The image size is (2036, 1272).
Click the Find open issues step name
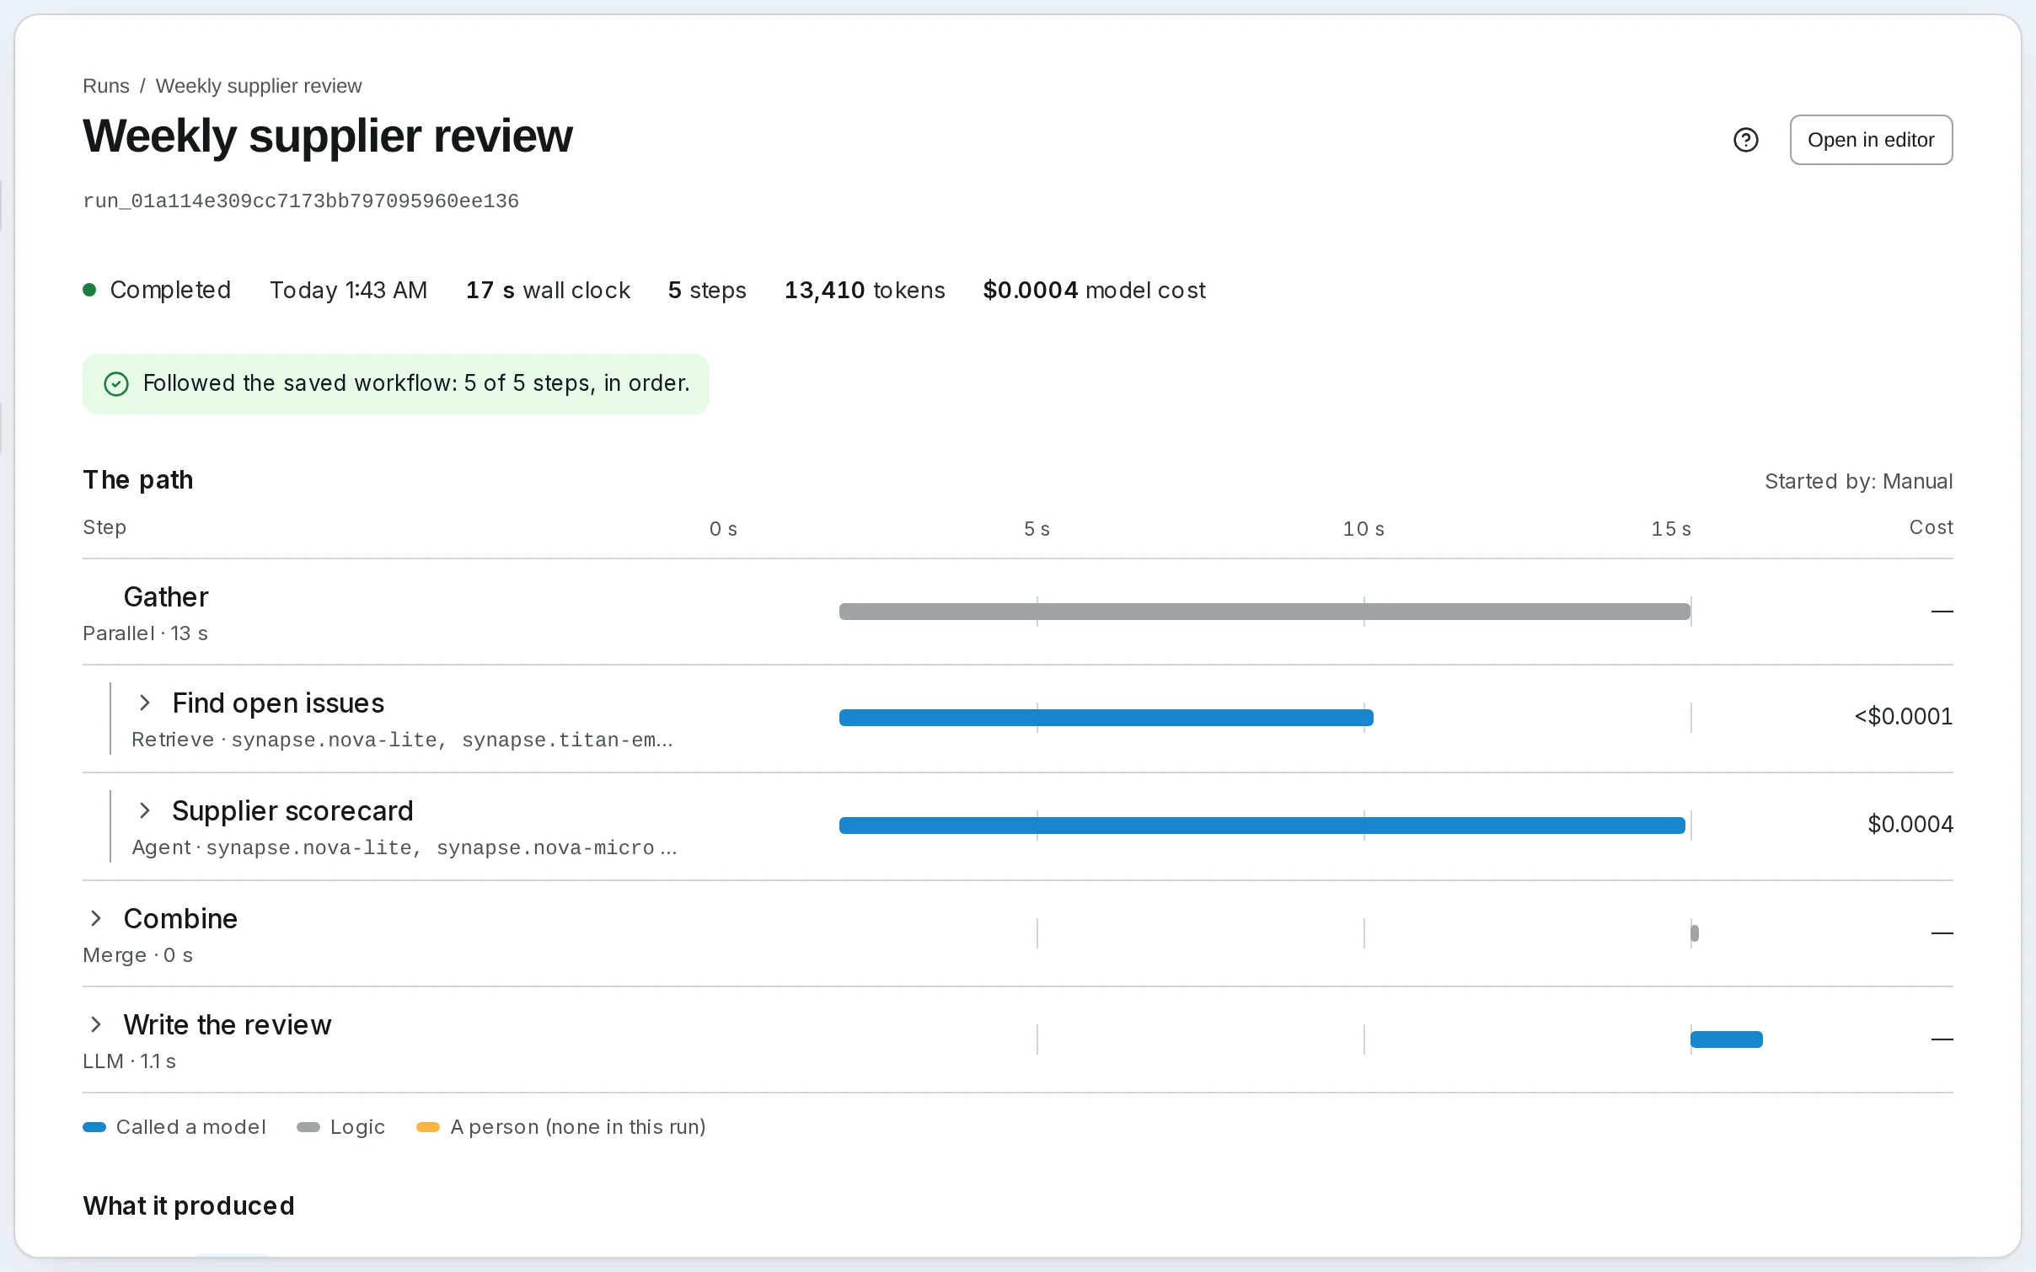(x=278, y=703)
